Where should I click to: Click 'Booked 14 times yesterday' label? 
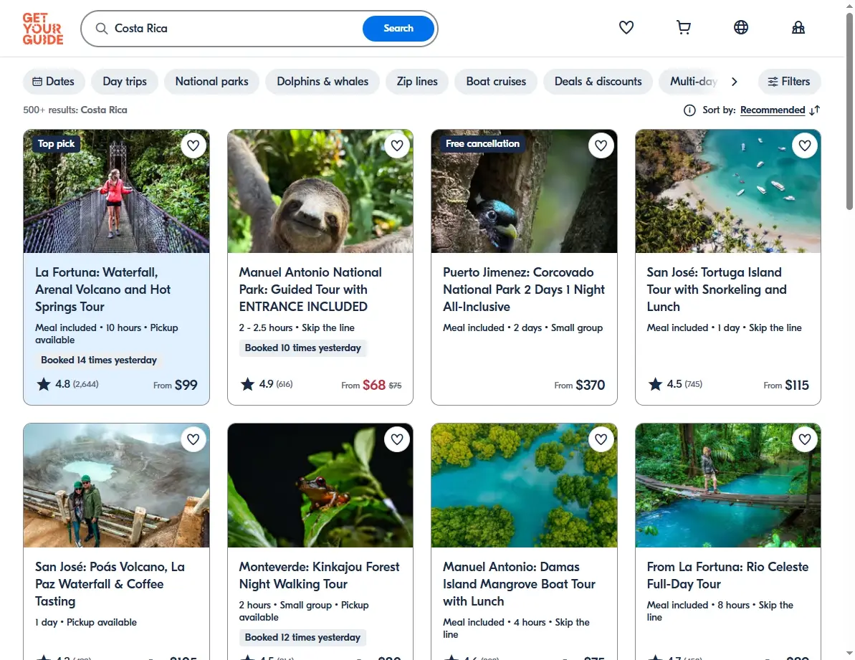[99, 360]
